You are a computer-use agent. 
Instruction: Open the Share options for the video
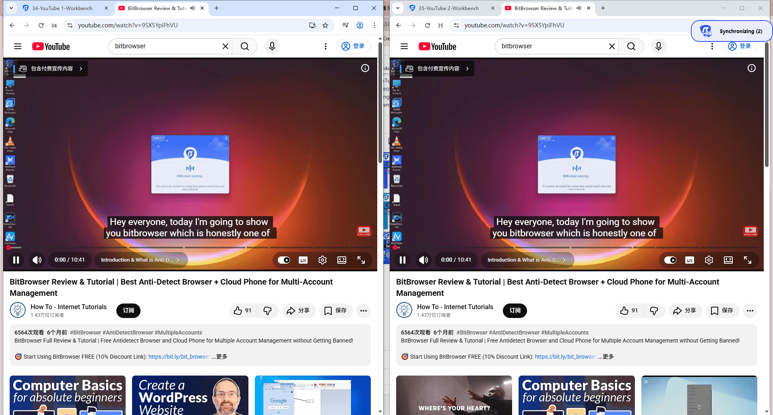(299, 310)
